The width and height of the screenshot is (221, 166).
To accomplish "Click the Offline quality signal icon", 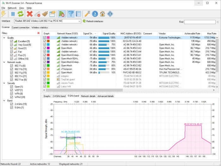I will (15, 59).
